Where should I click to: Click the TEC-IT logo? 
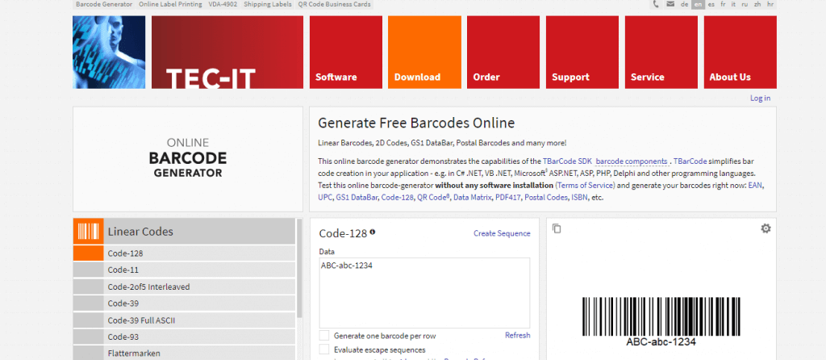pyautogui.click(x=227, y=52)
